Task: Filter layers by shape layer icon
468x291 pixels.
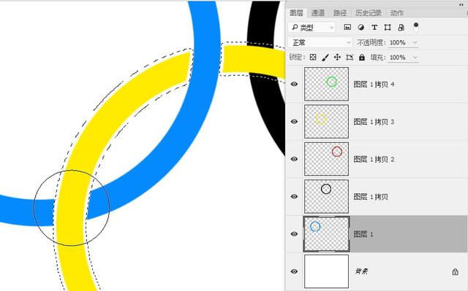Action: 388,28
